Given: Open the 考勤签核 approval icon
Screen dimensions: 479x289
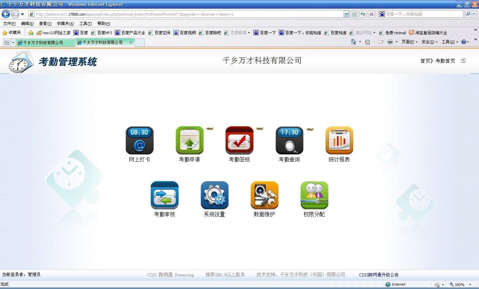Looking at the screenshot, I should click(x=239, y=140).
